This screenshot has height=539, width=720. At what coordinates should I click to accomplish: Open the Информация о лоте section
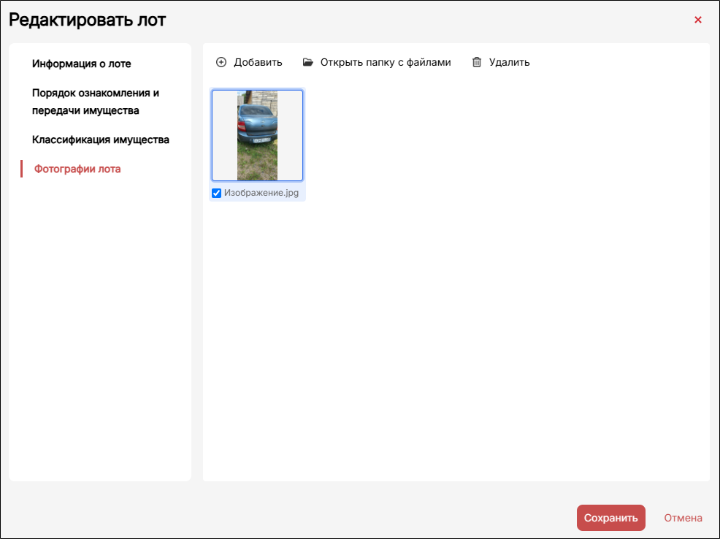[x=81, y=64]
